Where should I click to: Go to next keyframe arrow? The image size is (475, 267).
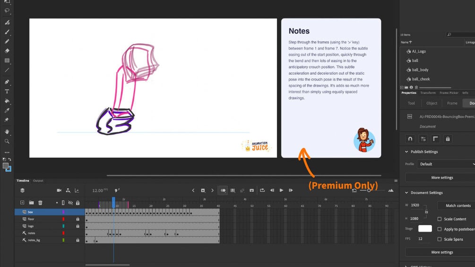pyautogui.click(x=212, y=190)
